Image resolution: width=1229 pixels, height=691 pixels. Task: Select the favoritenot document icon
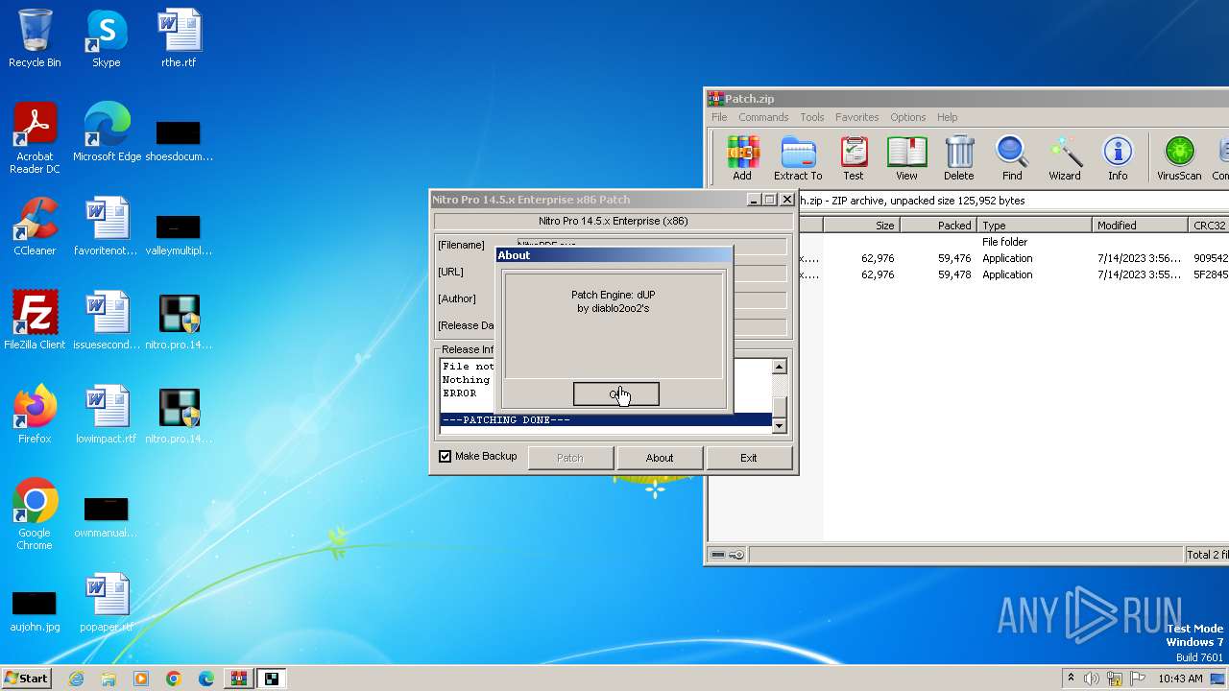[107, 226]
